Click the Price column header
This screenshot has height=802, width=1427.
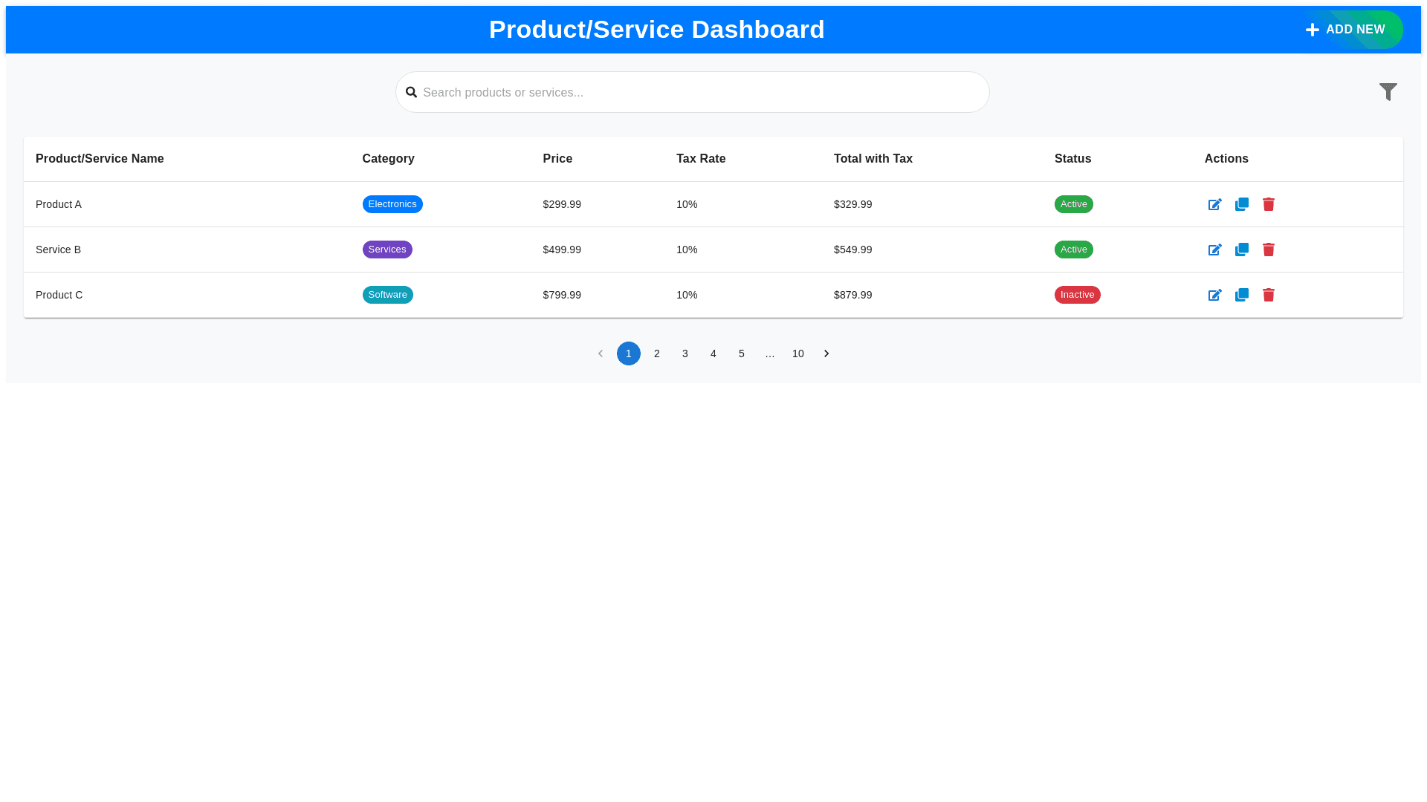click(x=557, y=159)
